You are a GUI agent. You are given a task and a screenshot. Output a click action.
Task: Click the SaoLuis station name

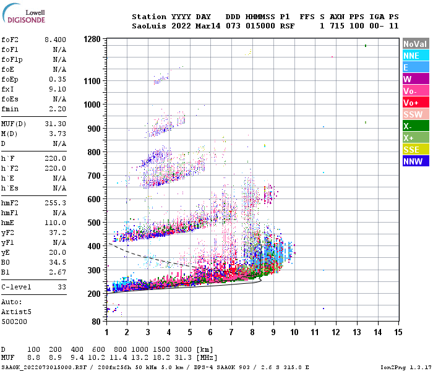149,26
